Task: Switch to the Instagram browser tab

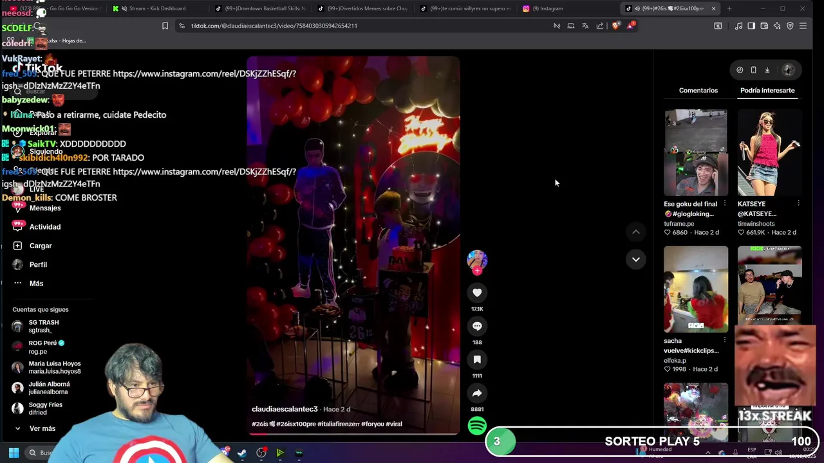Action: point(566,8)
